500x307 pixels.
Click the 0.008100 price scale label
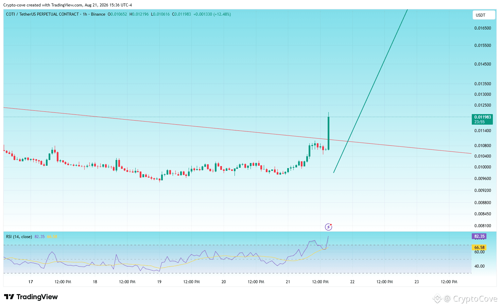tap(483, 226)
